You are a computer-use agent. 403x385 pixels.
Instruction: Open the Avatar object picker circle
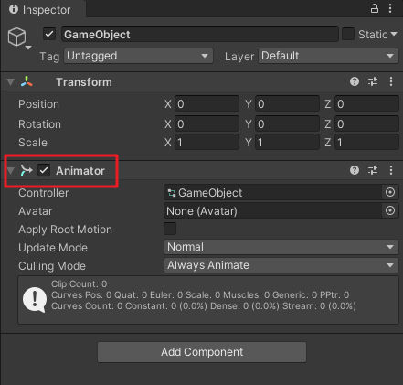pyautogui.click(x=390, y=210)
